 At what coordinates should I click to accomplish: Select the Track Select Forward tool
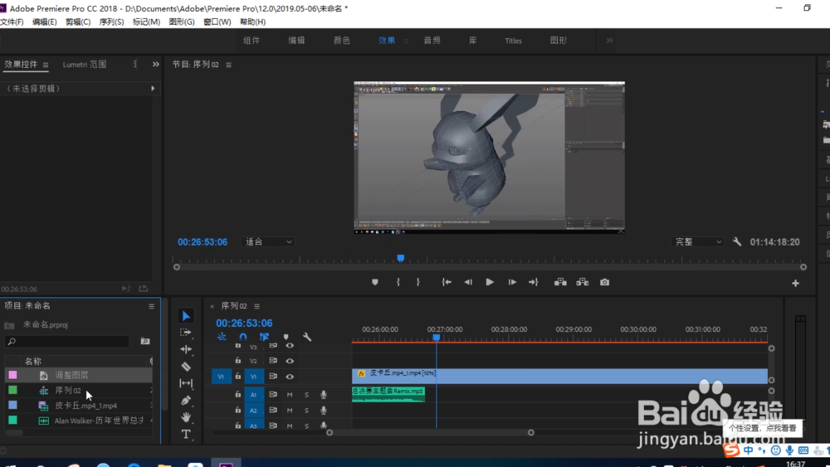[x=186, y=333]
